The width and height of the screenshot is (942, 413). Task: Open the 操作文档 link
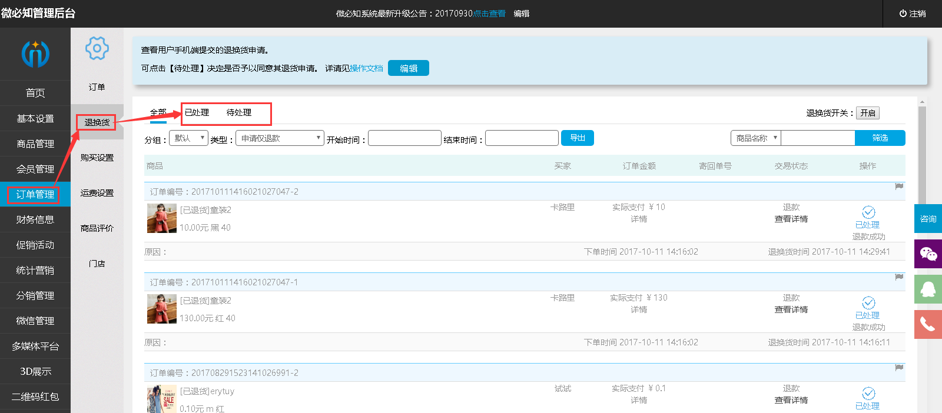coord(366,68)
